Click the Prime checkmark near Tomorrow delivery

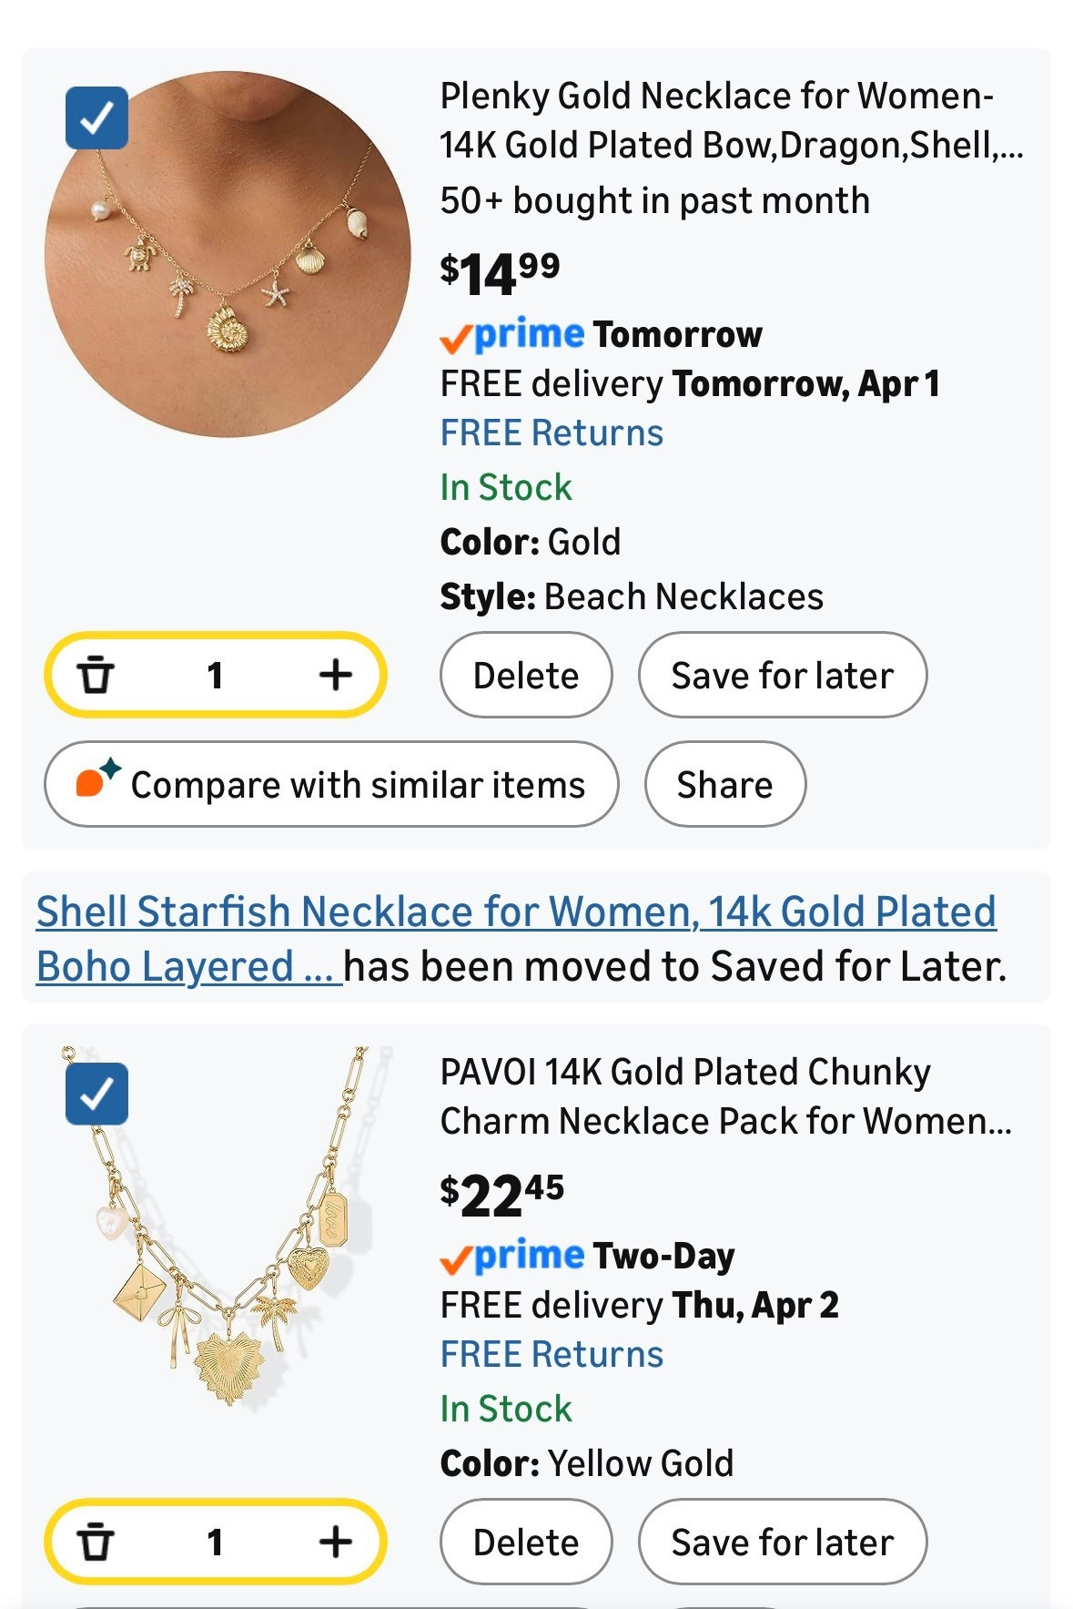point(454,334)
